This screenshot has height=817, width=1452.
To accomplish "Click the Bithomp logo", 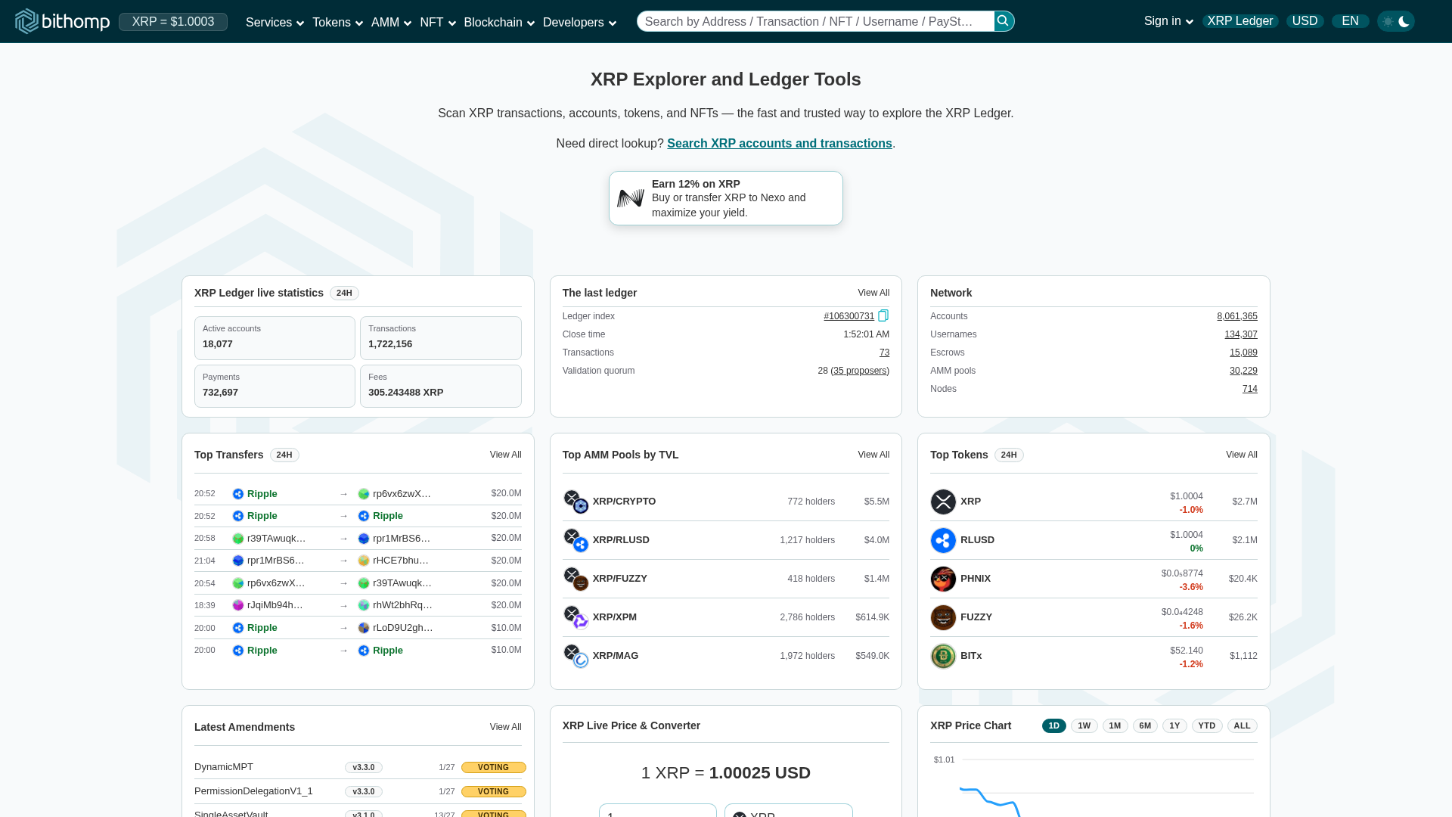I will point(62,21).
